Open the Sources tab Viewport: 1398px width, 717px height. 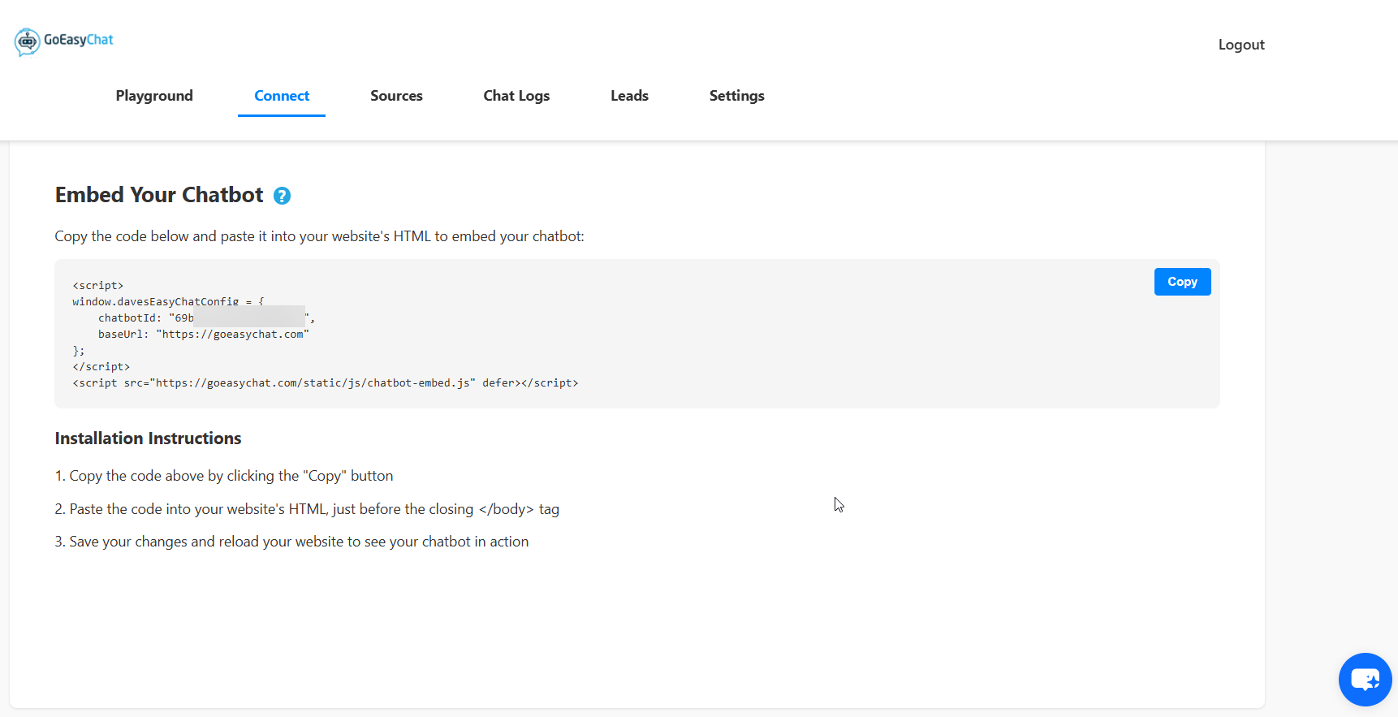396,96
